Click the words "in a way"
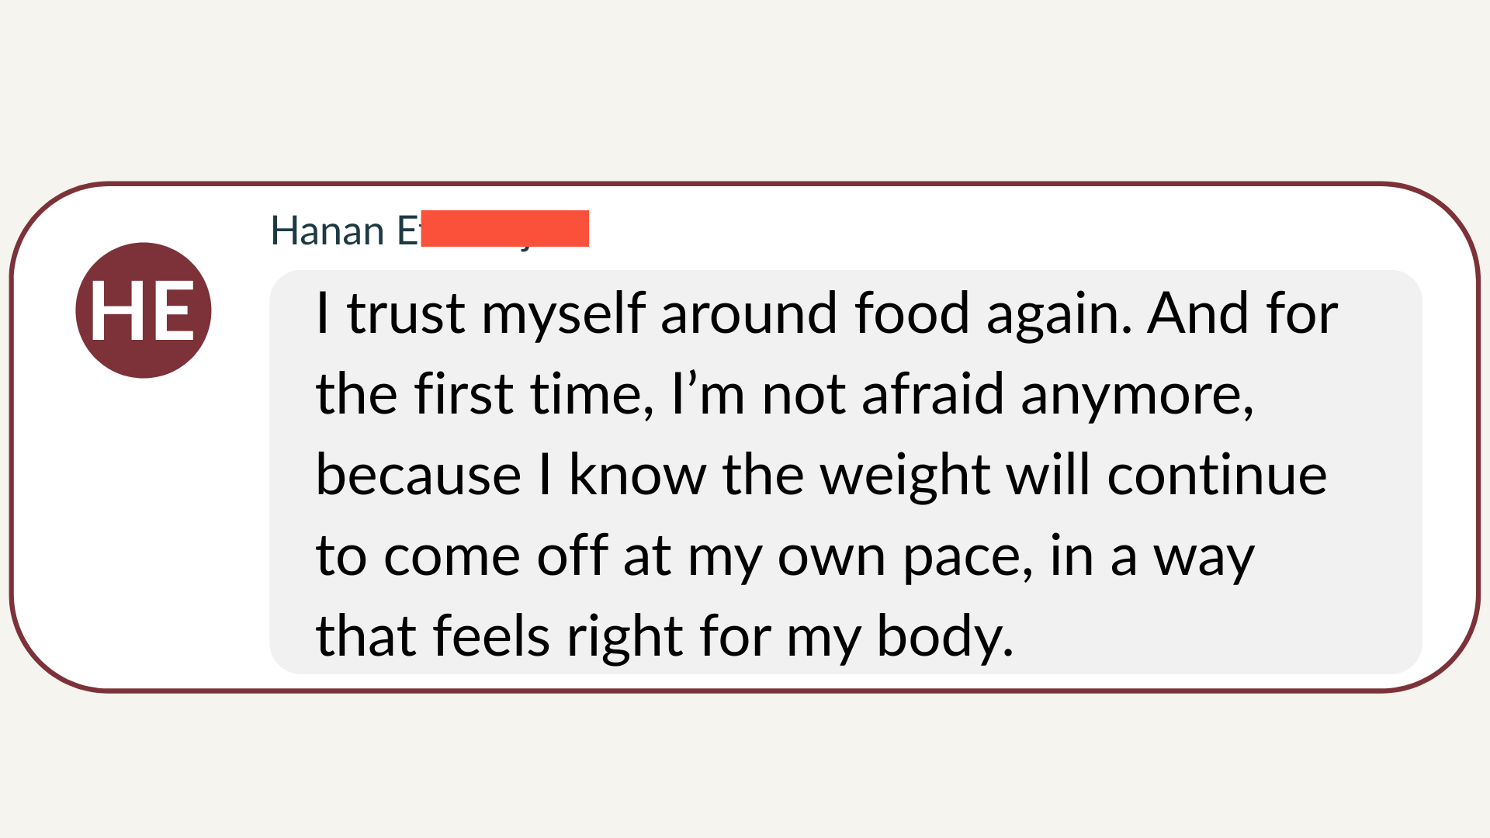This screenshot has width=1490, height=838. (1152, 558)
